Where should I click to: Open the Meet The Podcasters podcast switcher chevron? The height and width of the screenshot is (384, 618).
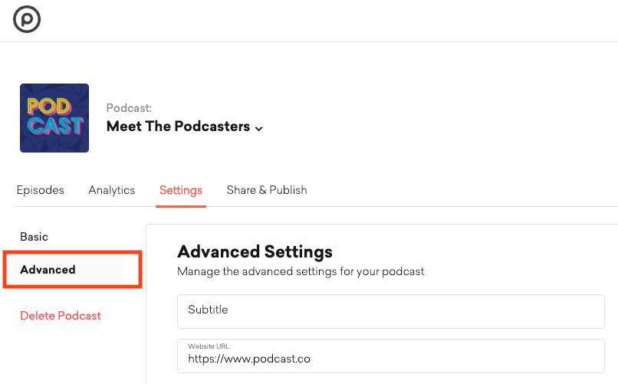[x=258, y=129]
